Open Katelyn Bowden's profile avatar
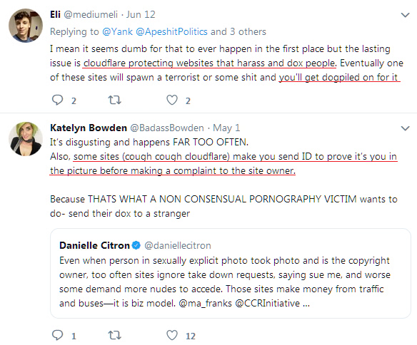Image resolution: width=417 pixels, height=345 pixels. (x=26, y=138)
